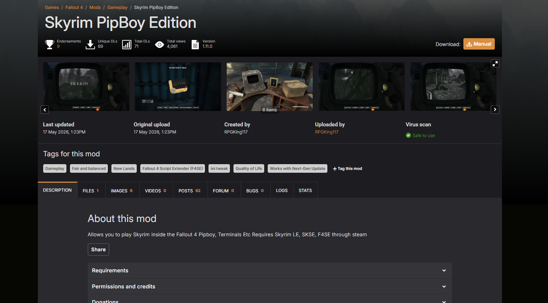Image resolution: width=548 pixels, height=303 pixels.
Task: Click the Total DLs bar chart icon
Action: click(127, 45)
